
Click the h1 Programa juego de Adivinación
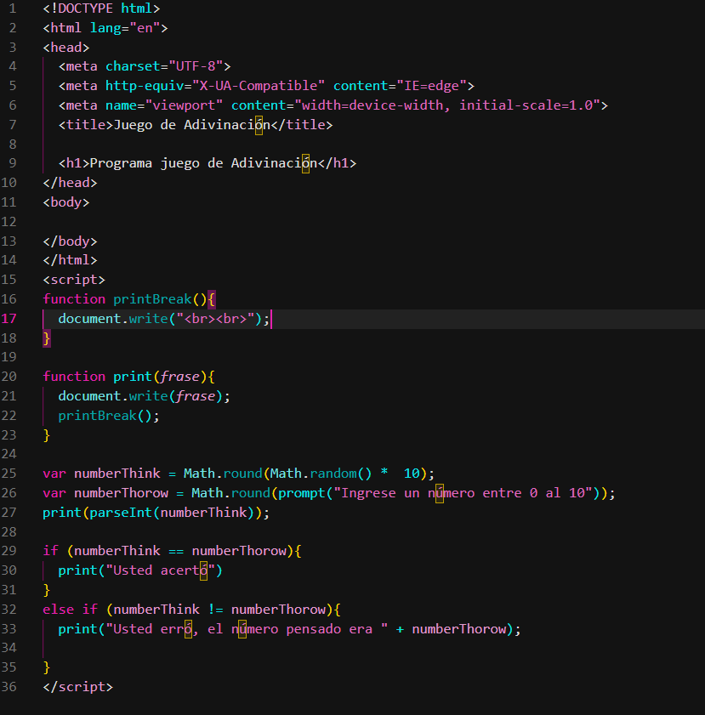click(x=208, y=163)
